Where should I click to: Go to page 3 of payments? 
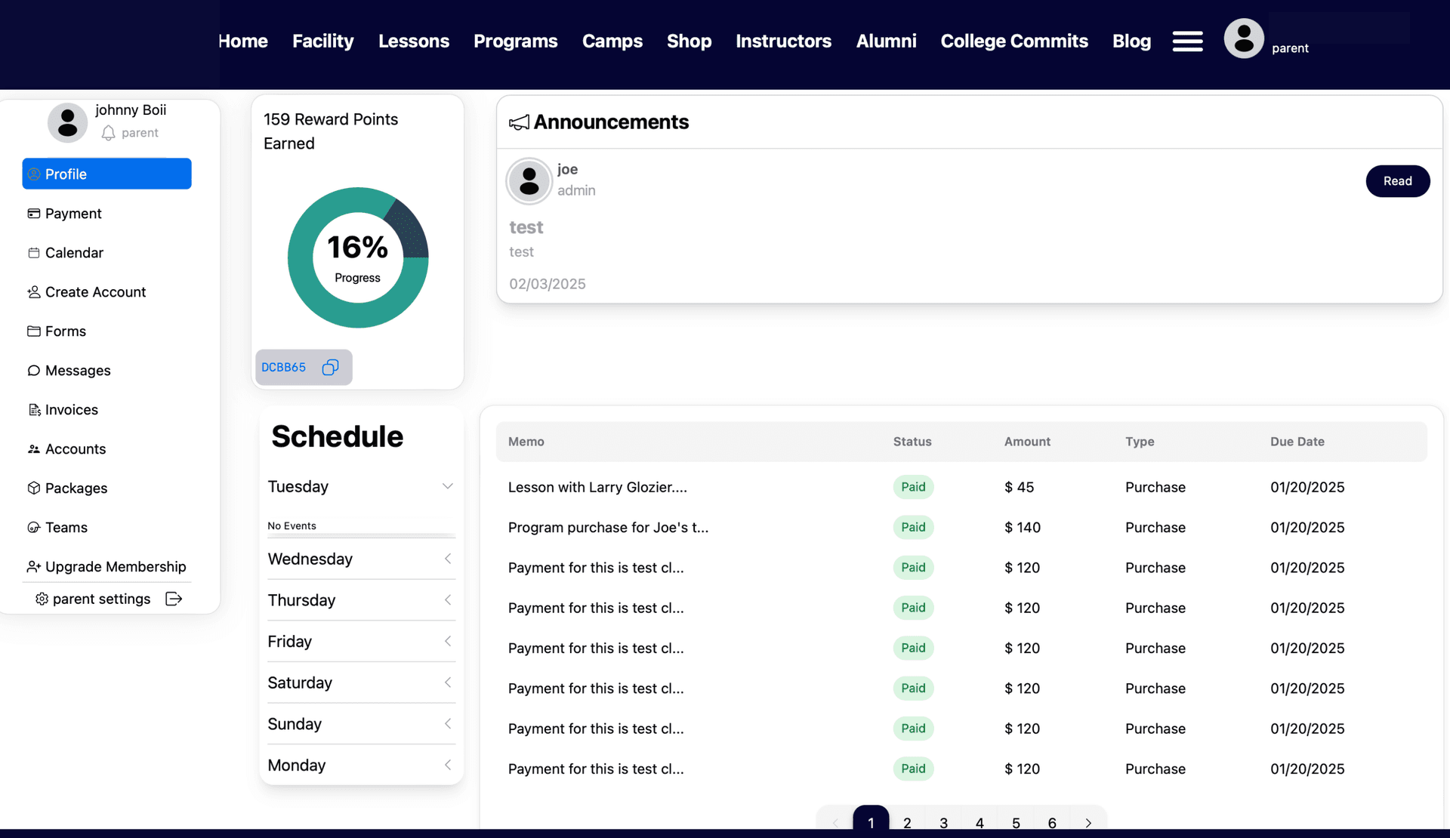point(943,822)
